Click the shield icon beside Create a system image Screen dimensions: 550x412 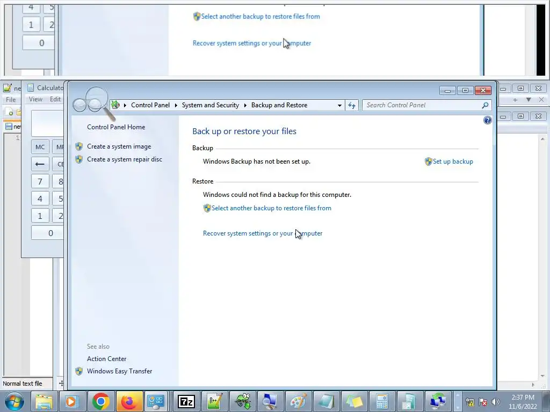coord(79,146)
